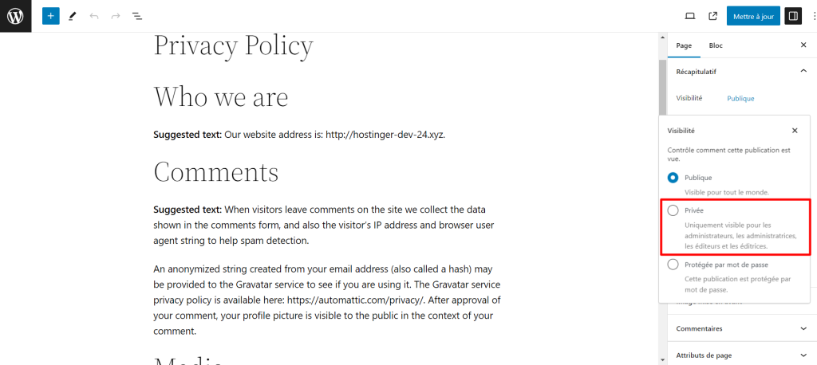This screenshot has height=365, width=817.
Task: Click the Redo arrow icon
Action: tap(116, 16)
